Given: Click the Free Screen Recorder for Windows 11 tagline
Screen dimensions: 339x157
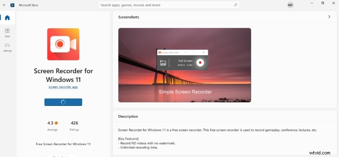Looking at the screenshot, I should point(63,144).
